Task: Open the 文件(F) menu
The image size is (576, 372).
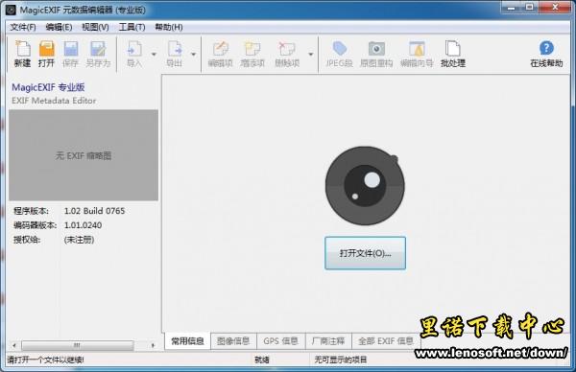Action: point(23,27)
